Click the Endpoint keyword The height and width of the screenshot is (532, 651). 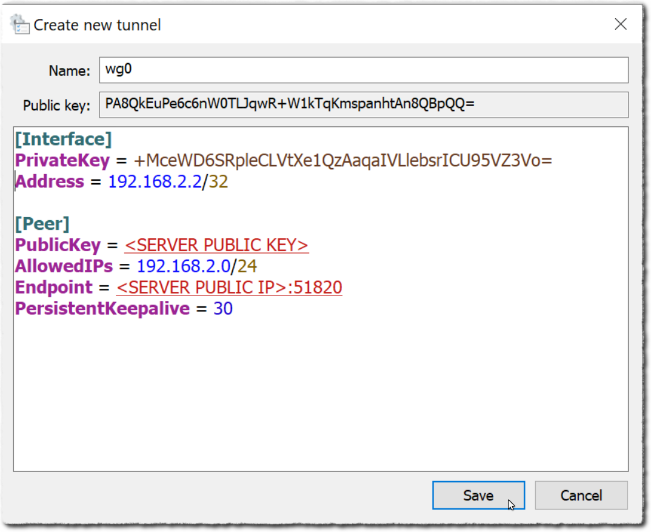tap(54, 288)
